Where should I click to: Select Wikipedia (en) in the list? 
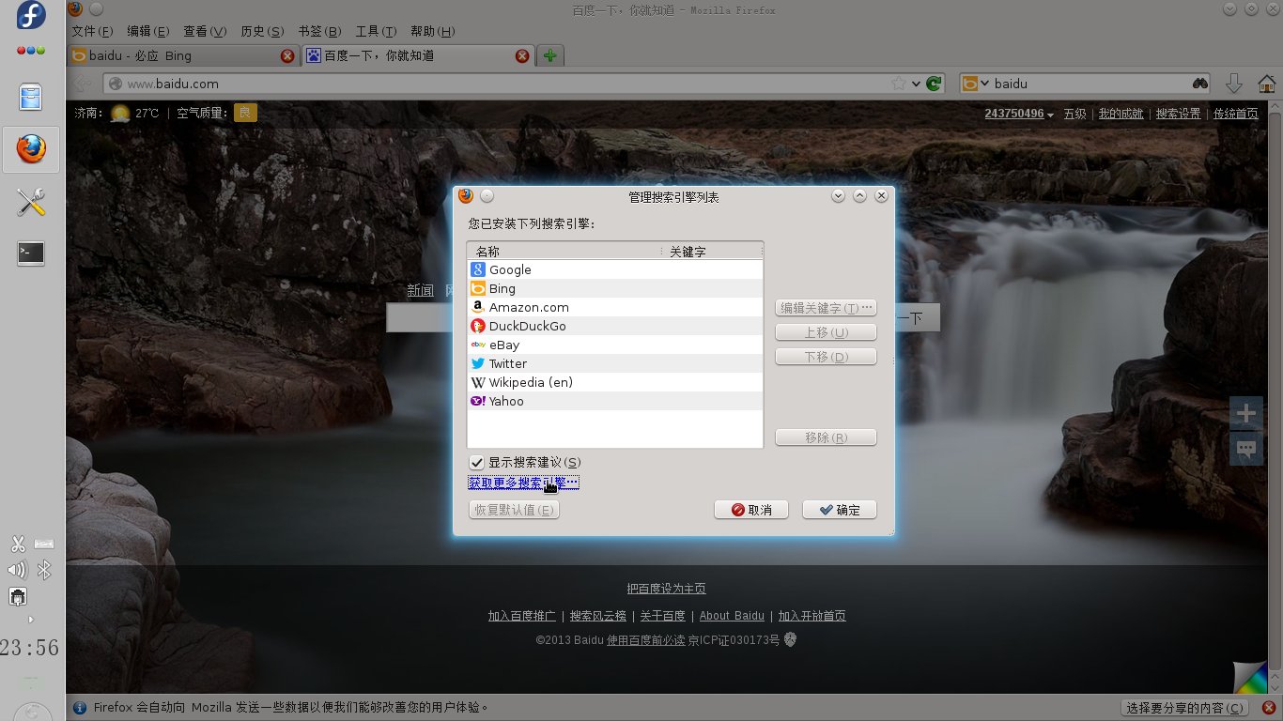click(615, 382)
